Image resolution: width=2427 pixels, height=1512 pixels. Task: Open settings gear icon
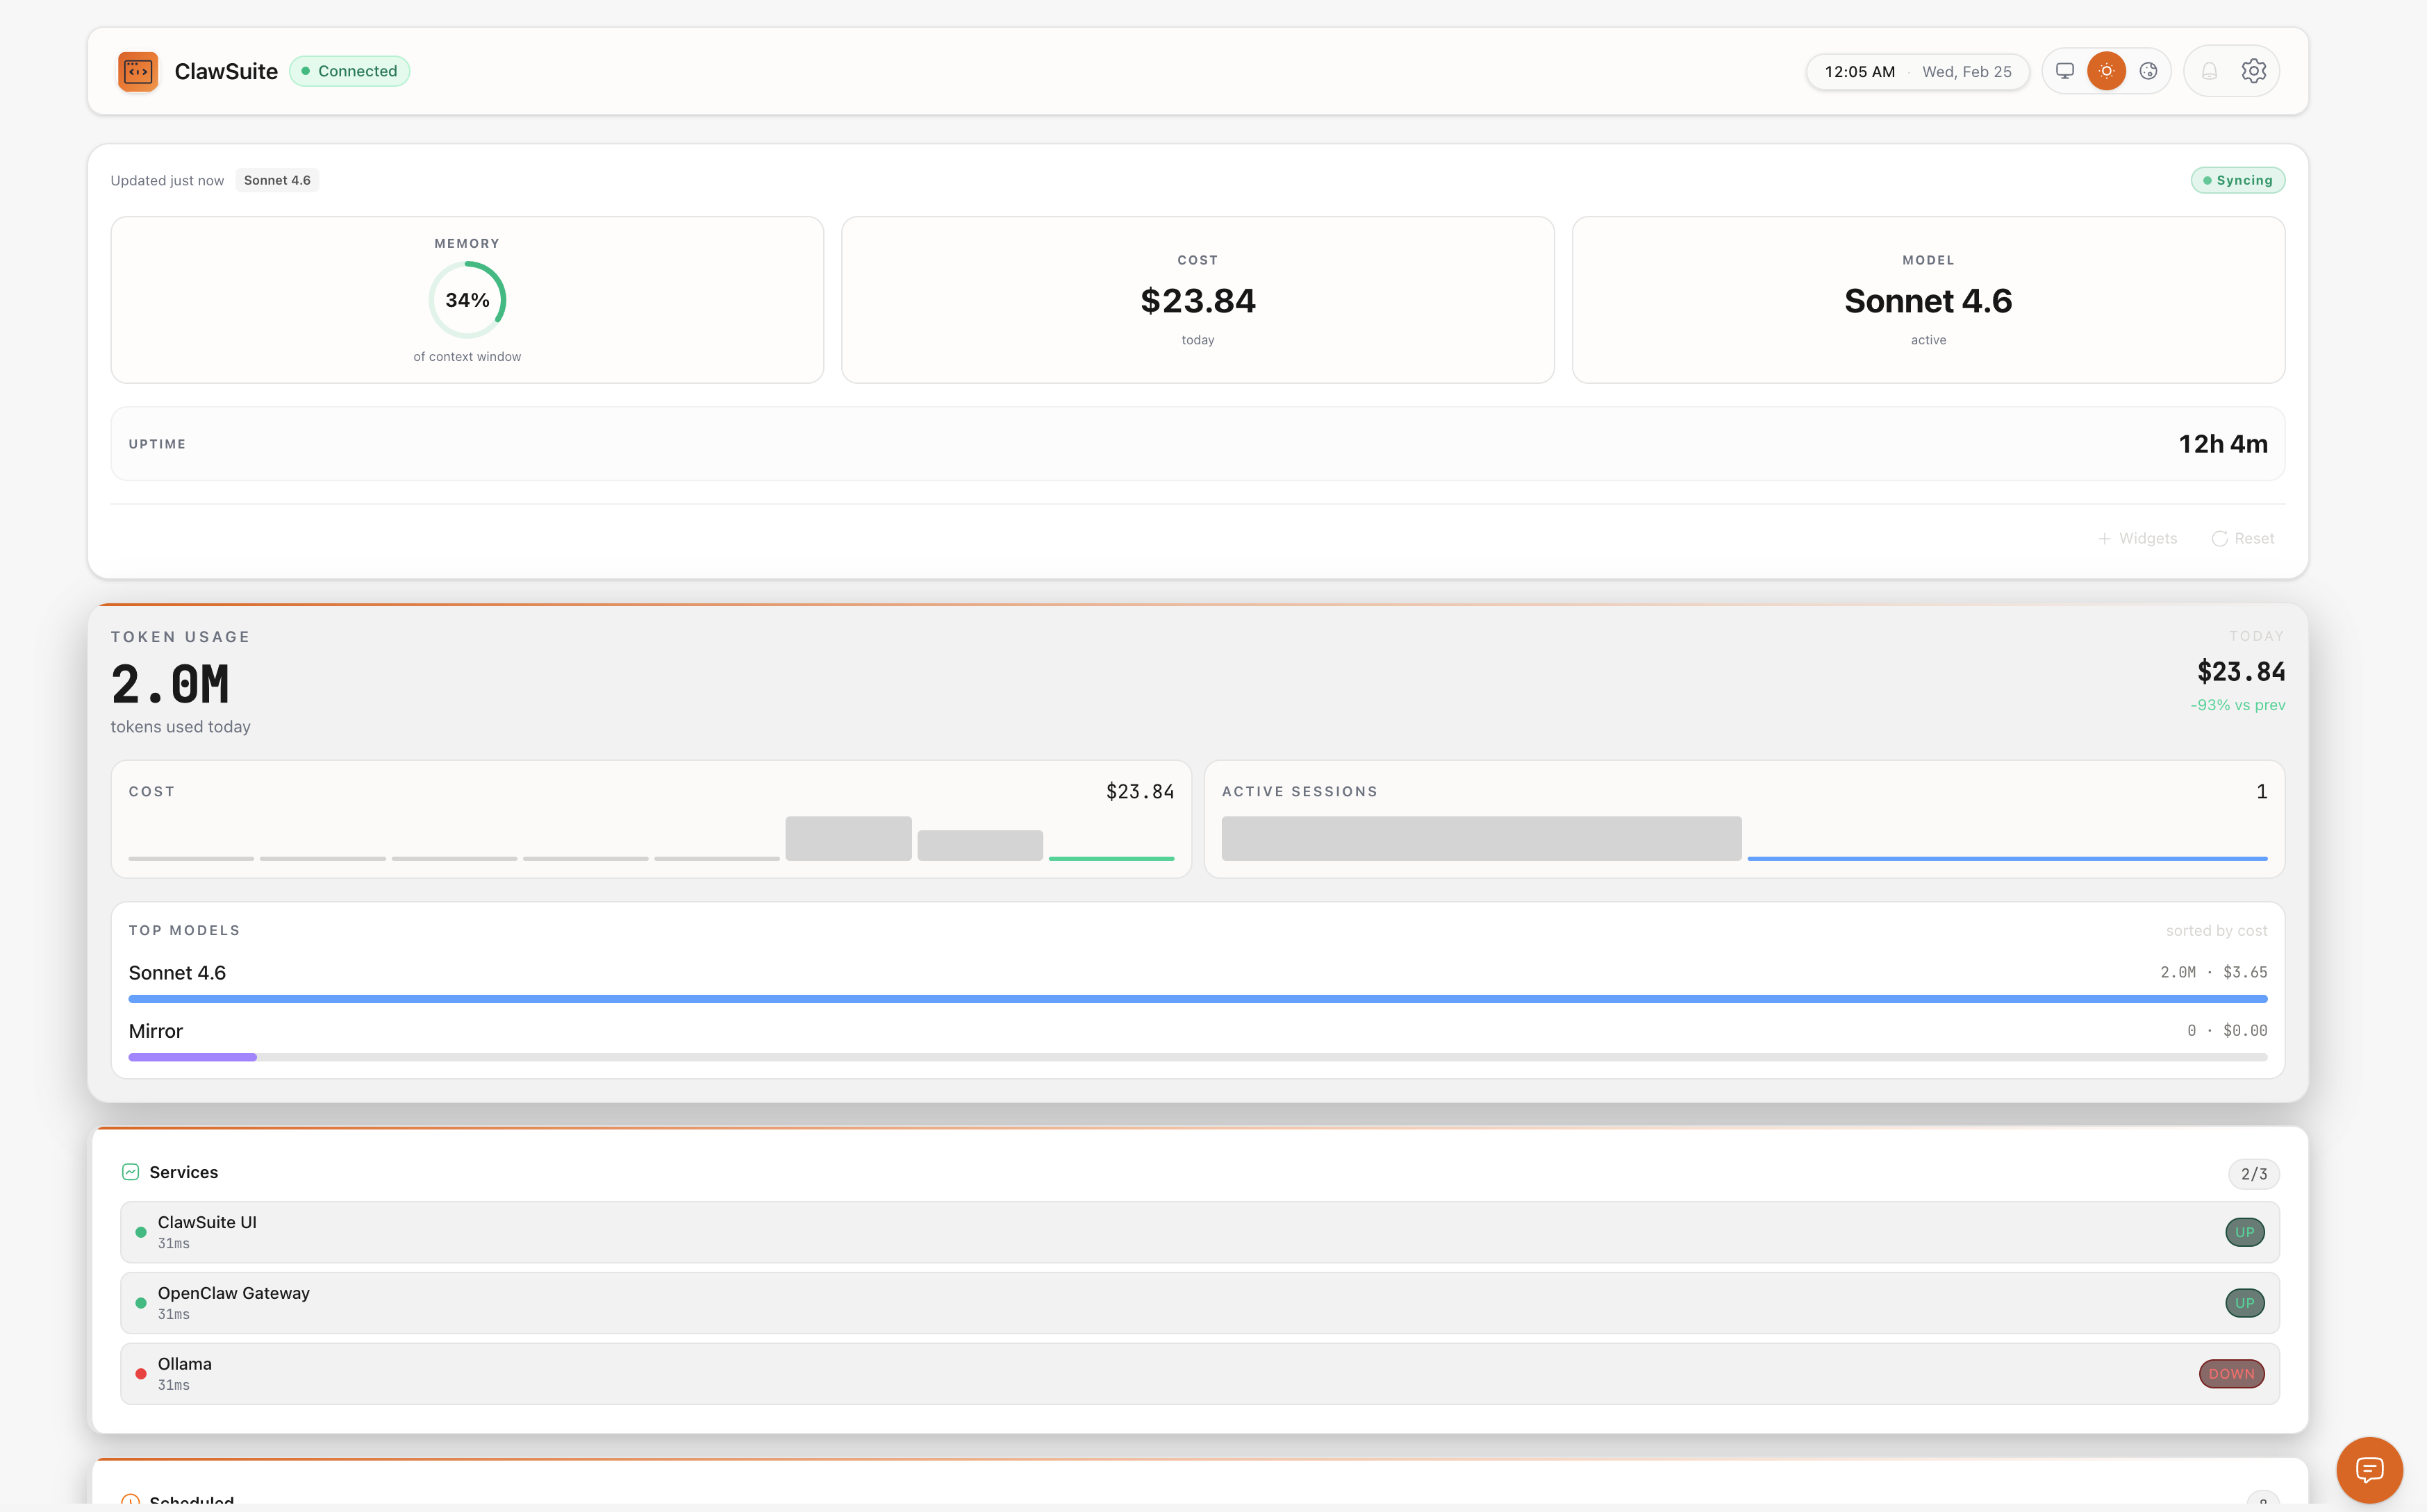pyautogui.click(x=2253, y=71)
